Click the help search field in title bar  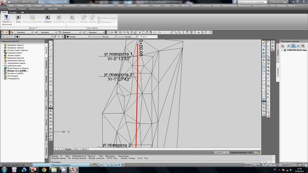252,2
